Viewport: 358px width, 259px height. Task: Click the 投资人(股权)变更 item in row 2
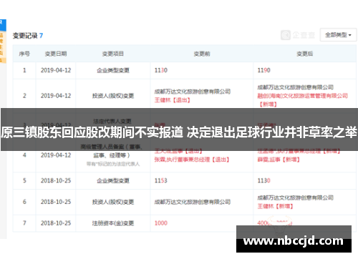113,96
